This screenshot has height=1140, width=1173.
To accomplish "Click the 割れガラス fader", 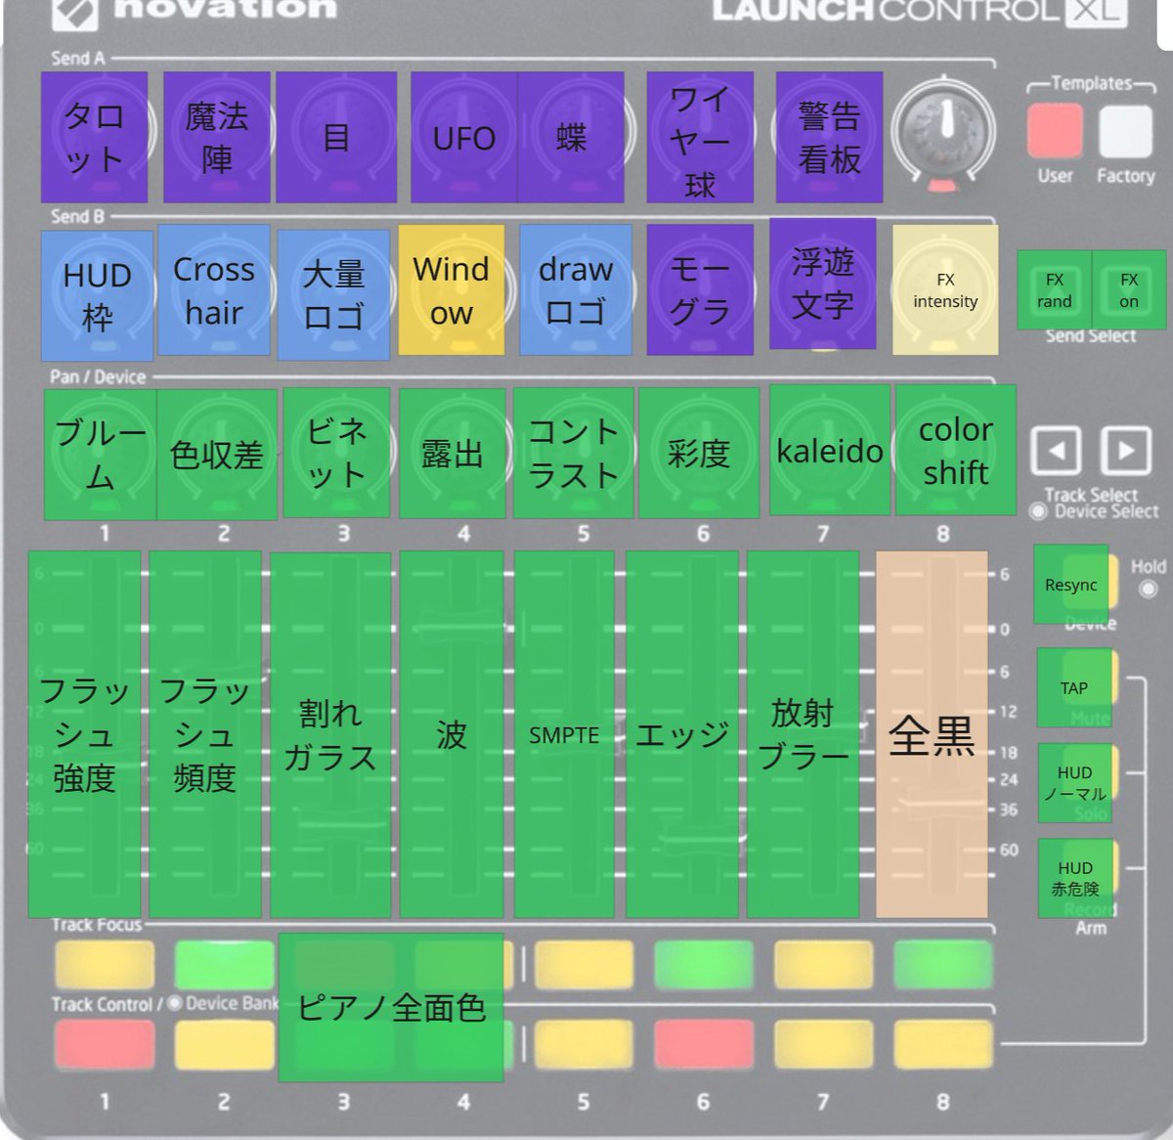I will 330,734.
